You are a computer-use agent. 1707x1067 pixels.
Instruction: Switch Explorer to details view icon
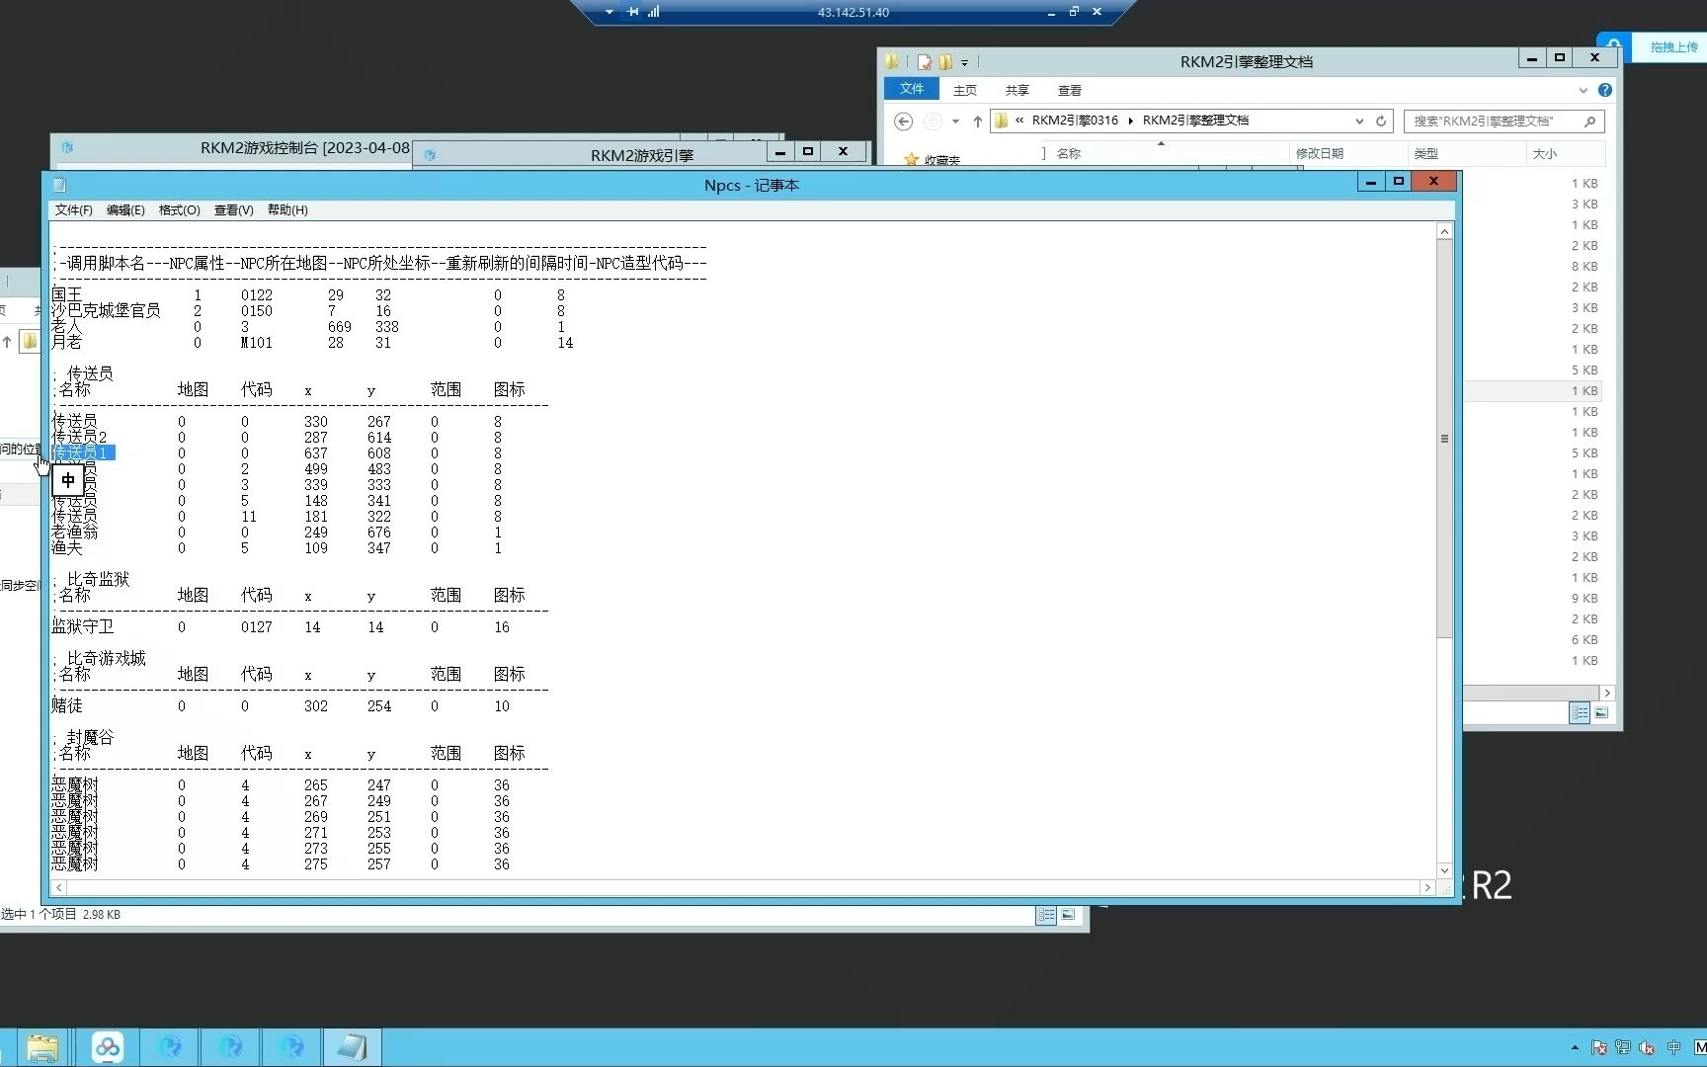click(x=1580, y=712)
